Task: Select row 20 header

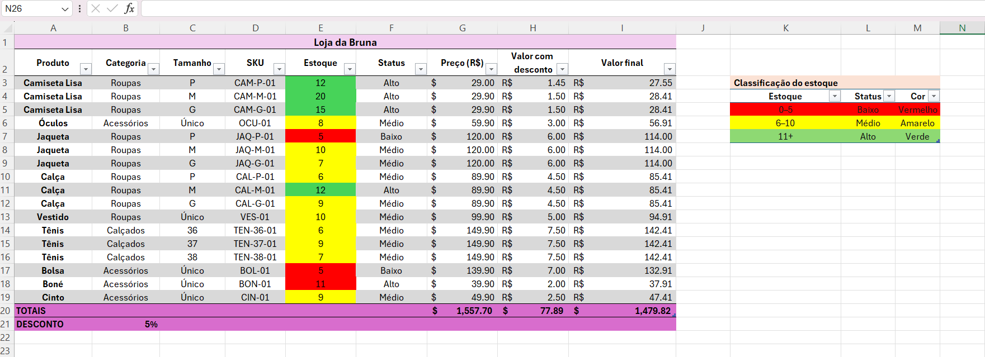Action: (x=6, y=311)
